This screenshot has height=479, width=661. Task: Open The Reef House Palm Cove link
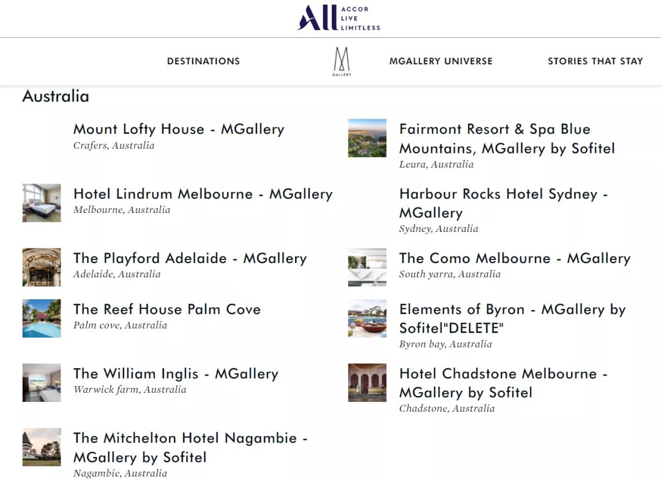coord(167,309)
